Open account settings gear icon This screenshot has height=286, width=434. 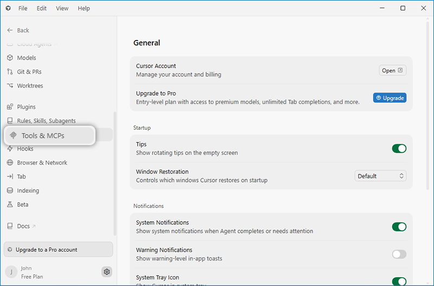(106, 272)
